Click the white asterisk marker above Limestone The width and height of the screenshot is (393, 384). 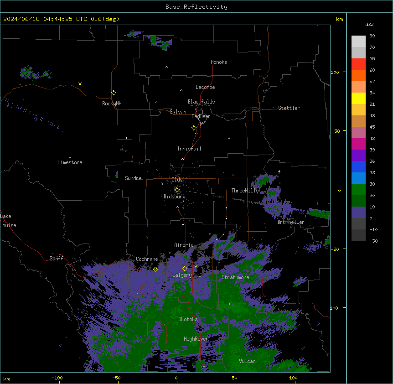point(70,158)
